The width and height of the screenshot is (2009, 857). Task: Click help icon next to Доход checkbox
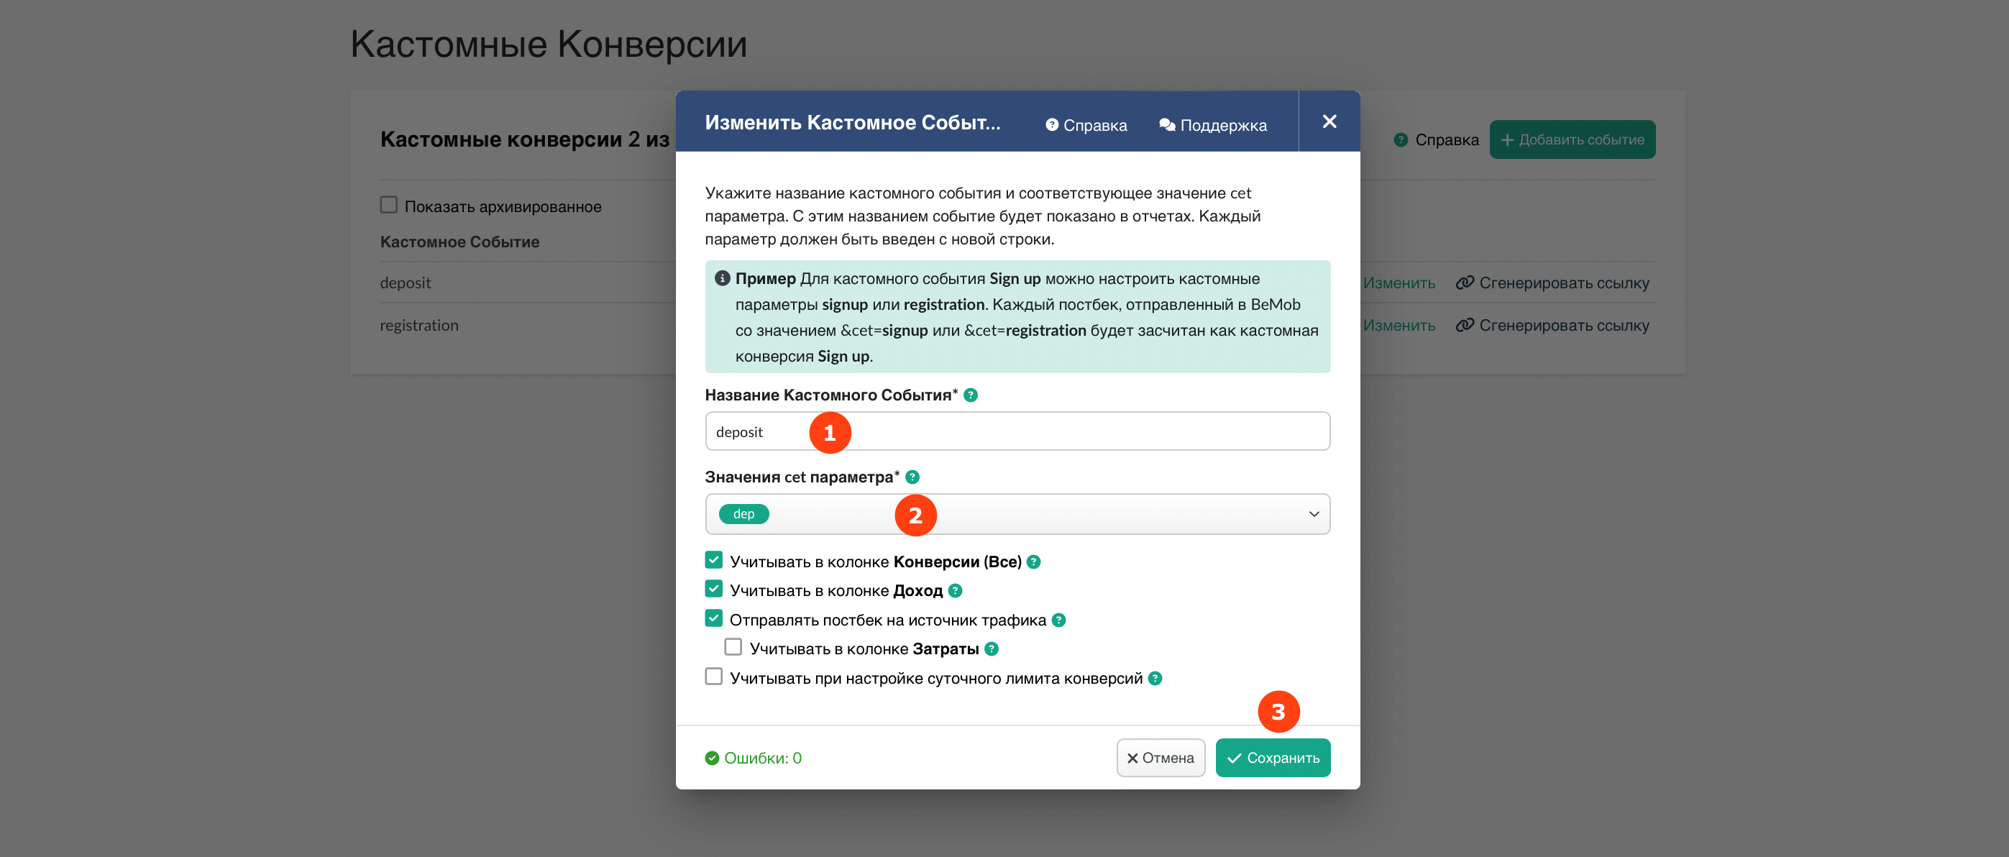[955, 591]
